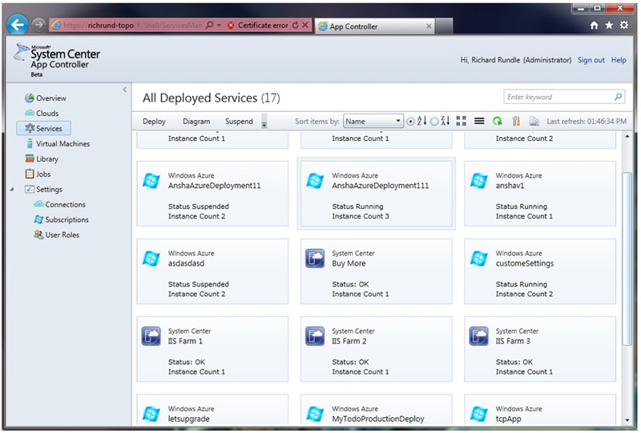Open Clouds in navigation
The height and width of the screenshot is (433, 641).
point(42,113)
